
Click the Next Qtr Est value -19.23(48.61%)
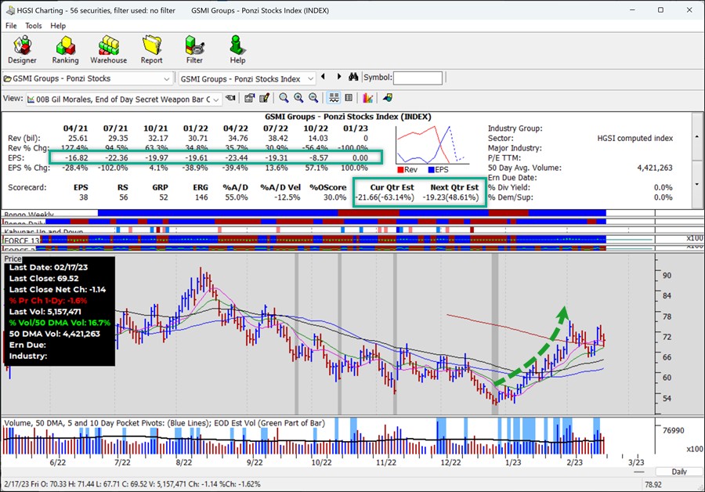[x=451, y=197]
